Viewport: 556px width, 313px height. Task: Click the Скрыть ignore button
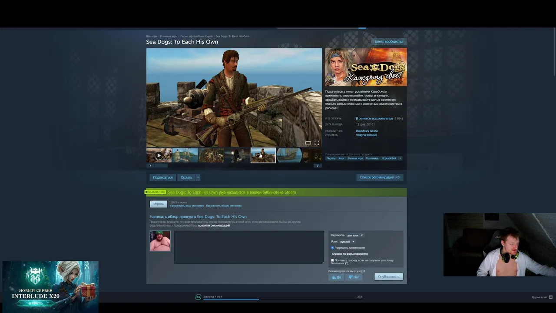point(186,177)
